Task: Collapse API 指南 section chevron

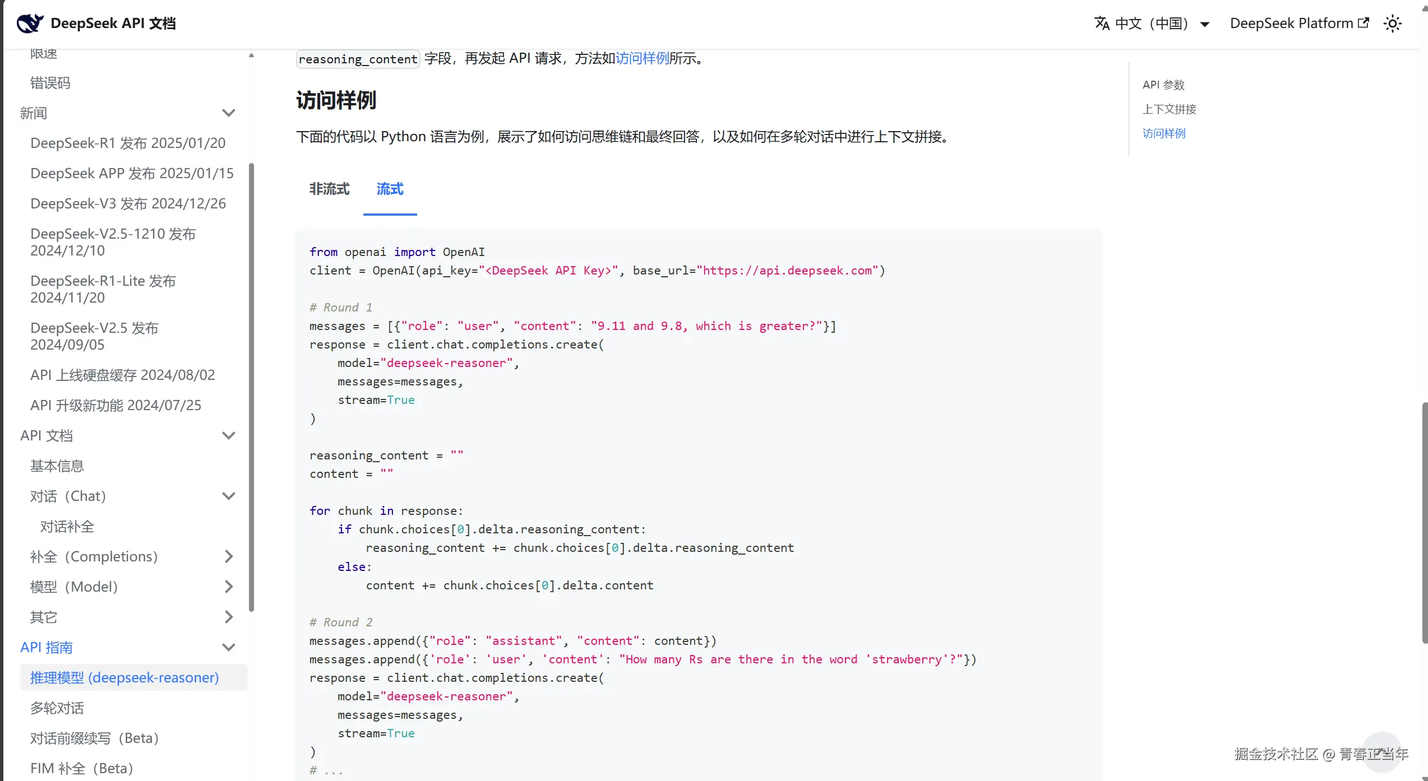Action: point(228,647)
